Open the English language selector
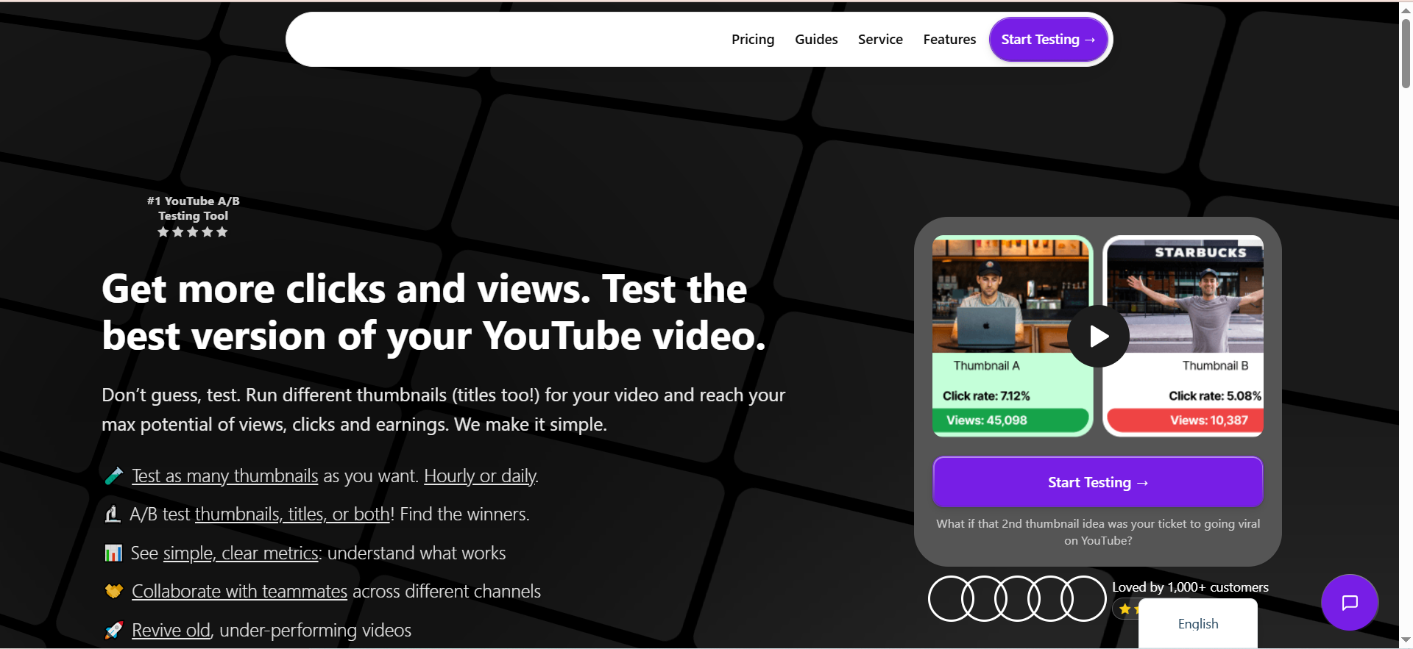This screenshot has height=649, width=1413. [1198, 623]
